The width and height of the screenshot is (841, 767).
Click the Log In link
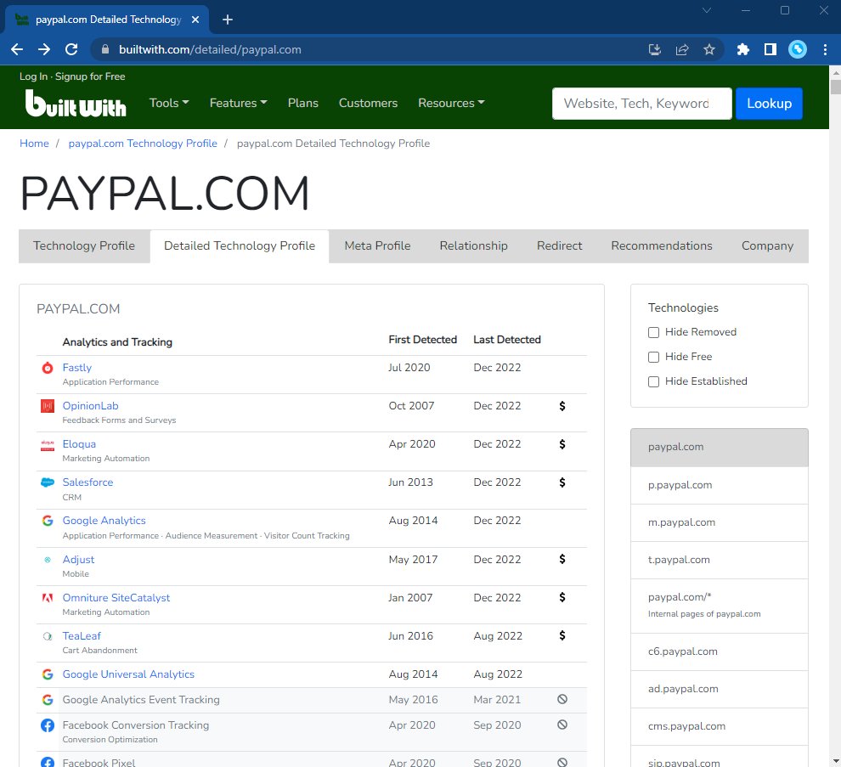[x=33, y=76]
